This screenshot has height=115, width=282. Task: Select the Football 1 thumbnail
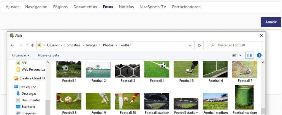point(69,69)
